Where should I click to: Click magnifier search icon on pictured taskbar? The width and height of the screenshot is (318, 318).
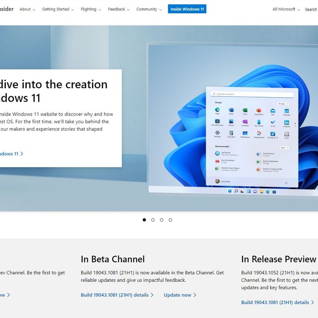click(x=236, y=191)
